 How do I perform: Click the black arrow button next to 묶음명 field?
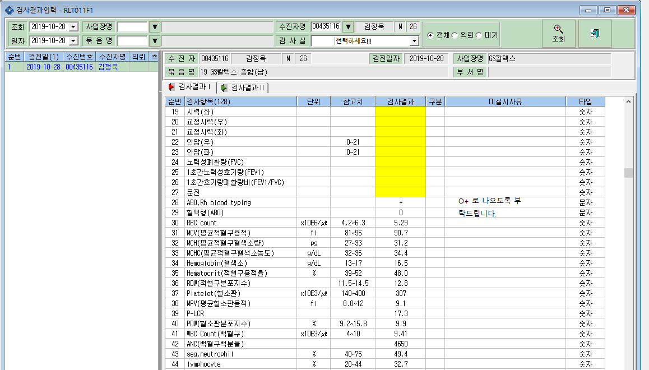pyautogui.click(x=155, y=40)
